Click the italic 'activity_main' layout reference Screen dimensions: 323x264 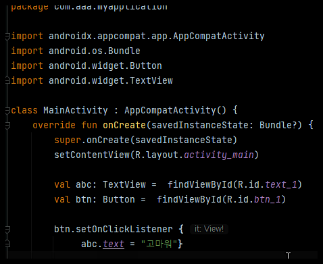(219, 155)
